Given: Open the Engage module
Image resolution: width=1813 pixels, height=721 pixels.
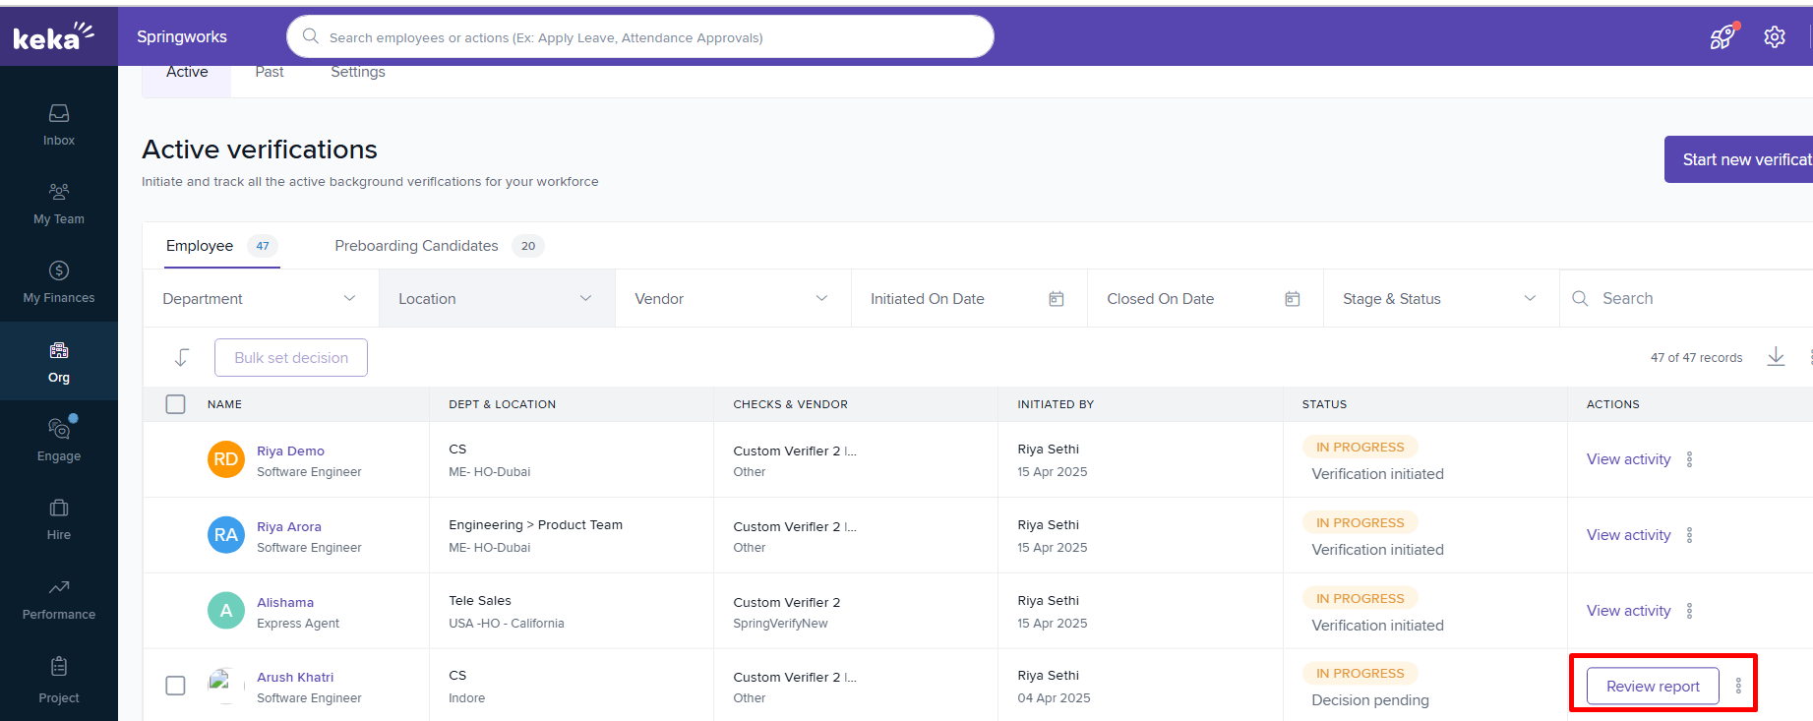Looking at the screenshot, I should [59, 440].
